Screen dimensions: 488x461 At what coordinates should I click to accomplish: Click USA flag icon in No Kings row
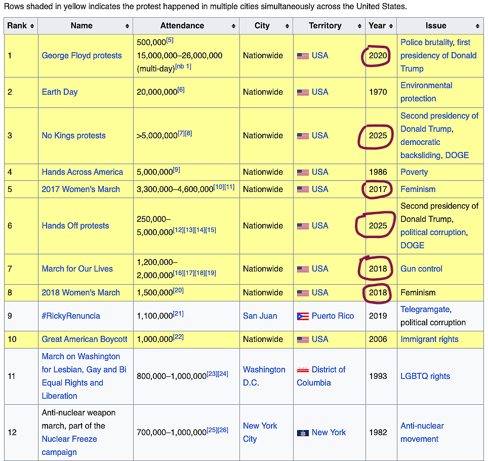click(x=303, y=136)
